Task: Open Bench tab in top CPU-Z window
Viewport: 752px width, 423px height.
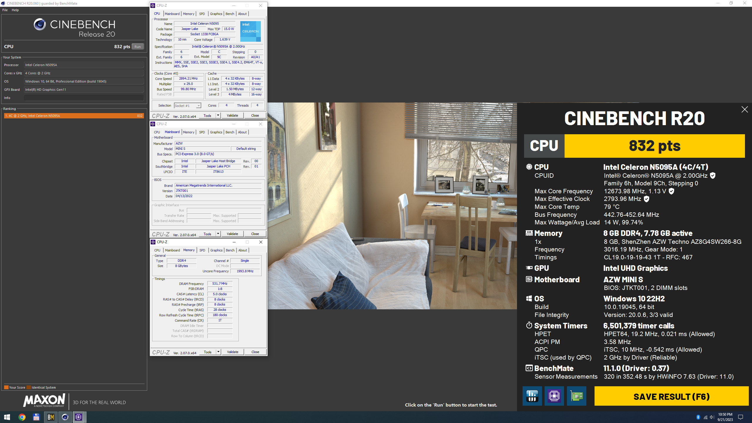Action: coord(230,14)
